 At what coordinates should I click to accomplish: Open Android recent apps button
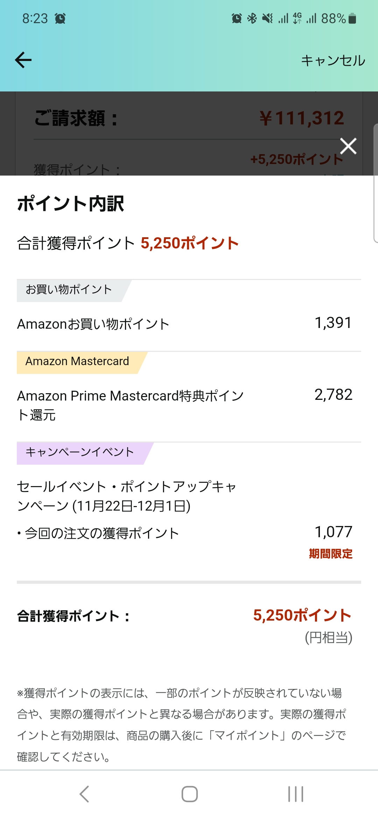(x=295, y=794)
